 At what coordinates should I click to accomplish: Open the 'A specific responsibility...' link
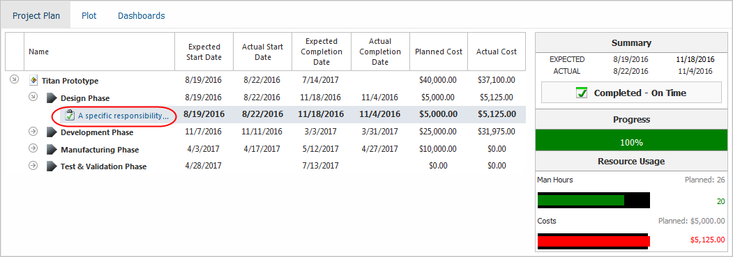(123, 116)
